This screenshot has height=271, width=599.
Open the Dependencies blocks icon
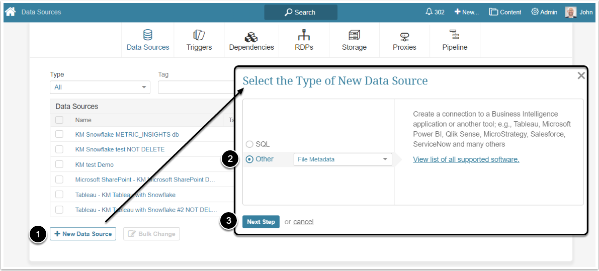pos(251,36)
